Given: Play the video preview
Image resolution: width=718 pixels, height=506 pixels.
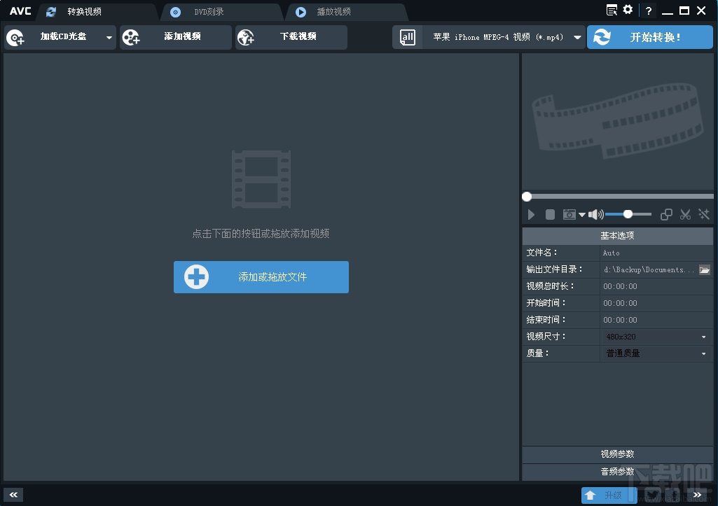Looking at the screenshot, I should [x=531, y=214].
